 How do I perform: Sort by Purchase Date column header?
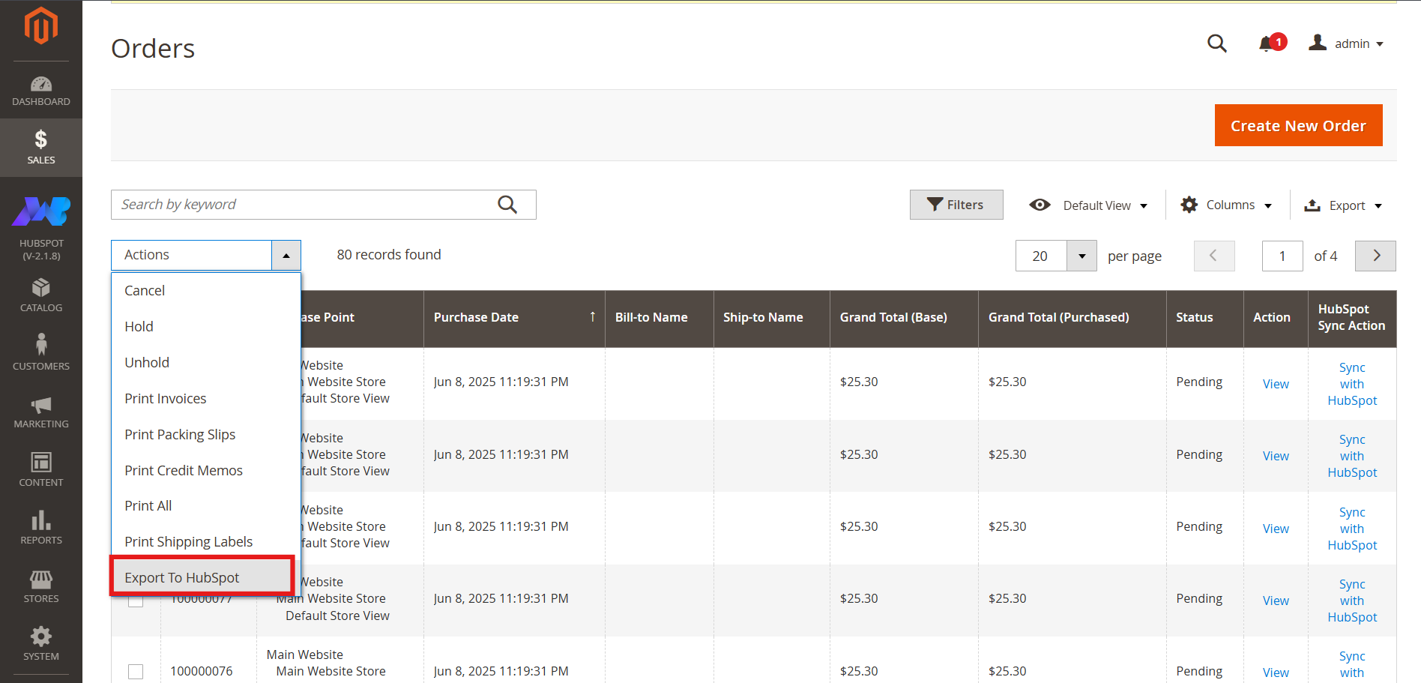tap(514, 318)
